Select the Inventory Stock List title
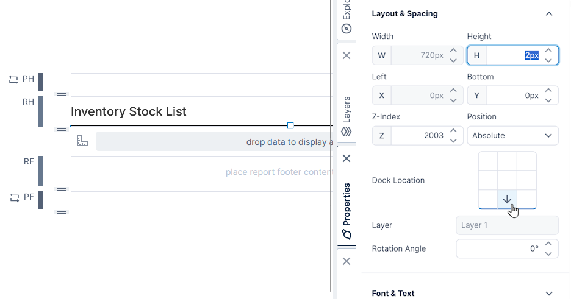The image size is (571, 299). [129, 111]
